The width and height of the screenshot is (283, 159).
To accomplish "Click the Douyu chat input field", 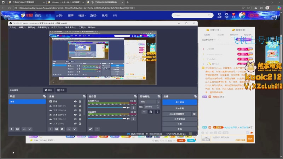I will coord(228,139).
